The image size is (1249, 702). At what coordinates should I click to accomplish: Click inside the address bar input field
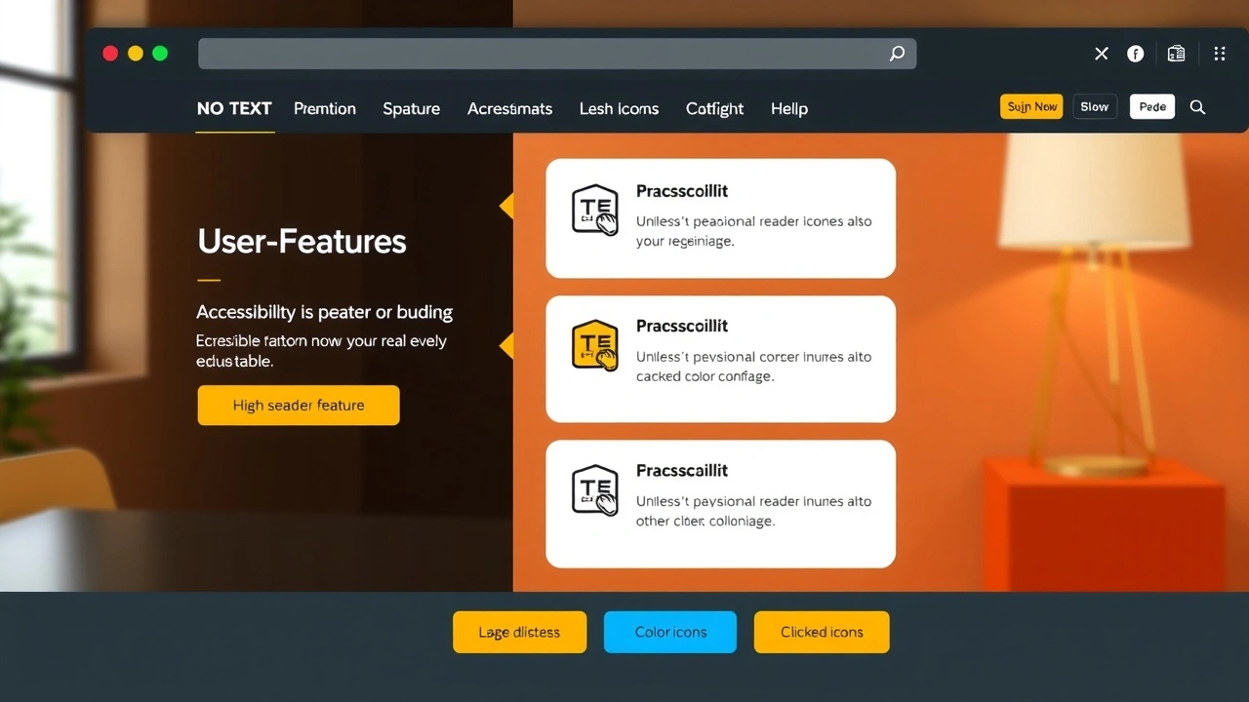[x=546, y=54]
